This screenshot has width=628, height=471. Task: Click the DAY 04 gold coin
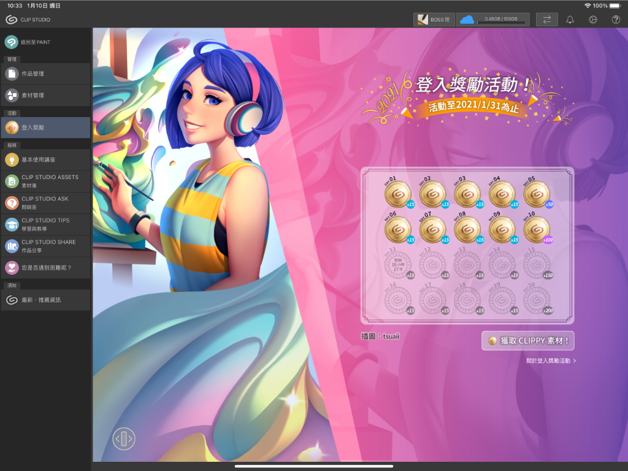(x=502, y=194)
